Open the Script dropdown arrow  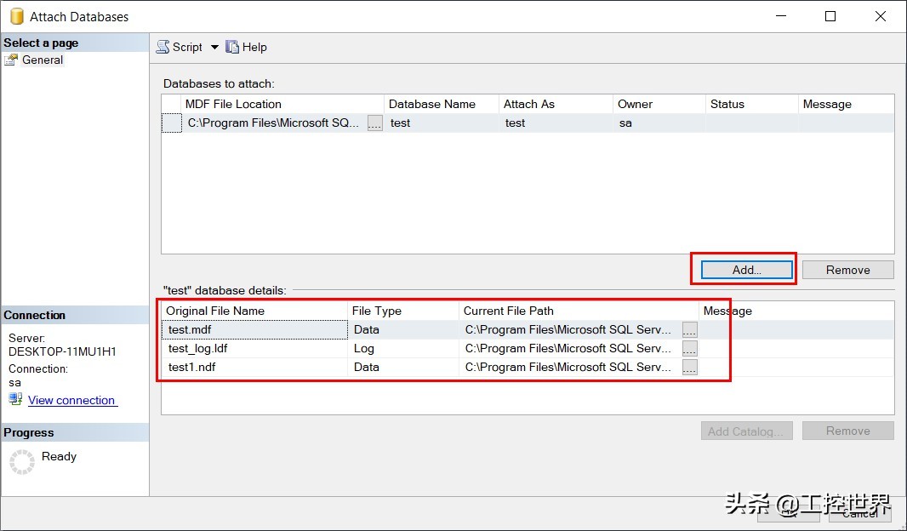point(214,47)
